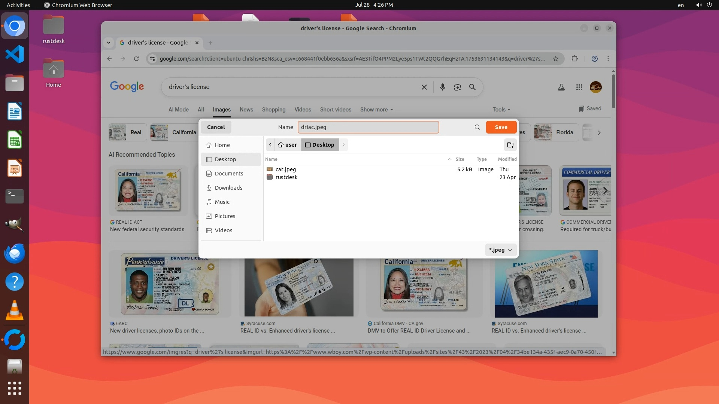Viewport: 719px width, 404px height.
Task: Search by image with camera icon
Action: coord(457,87)
